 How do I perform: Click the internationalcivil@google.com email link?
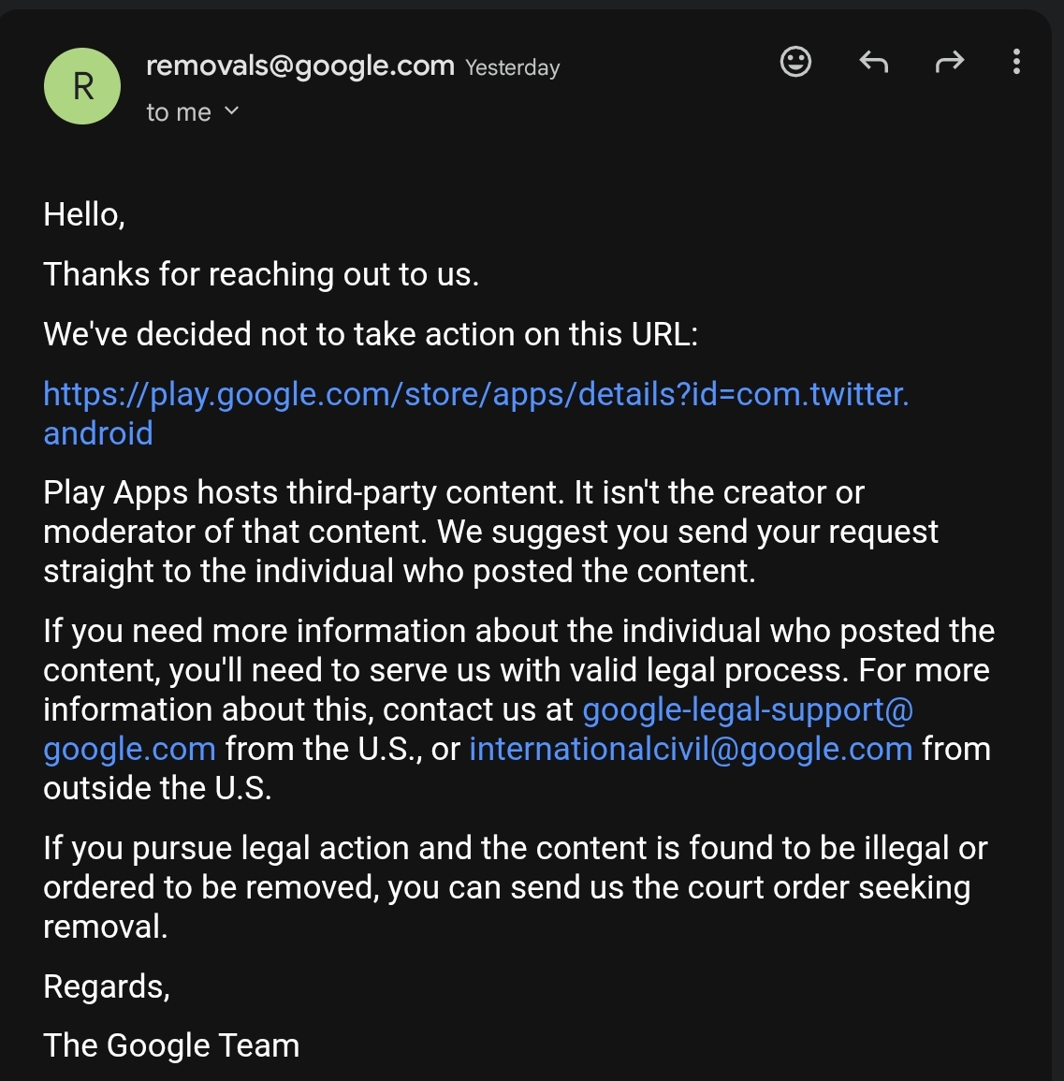point(691,749)
